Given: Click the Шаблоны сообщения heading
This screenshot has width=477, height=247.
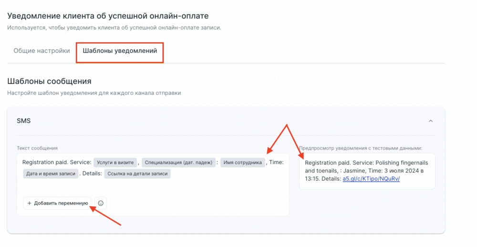Looking at the screenshot, I should coord(49,81).
